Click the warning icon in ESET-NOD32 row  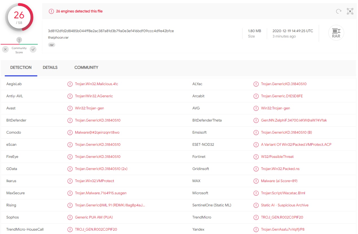pos(256,145)
